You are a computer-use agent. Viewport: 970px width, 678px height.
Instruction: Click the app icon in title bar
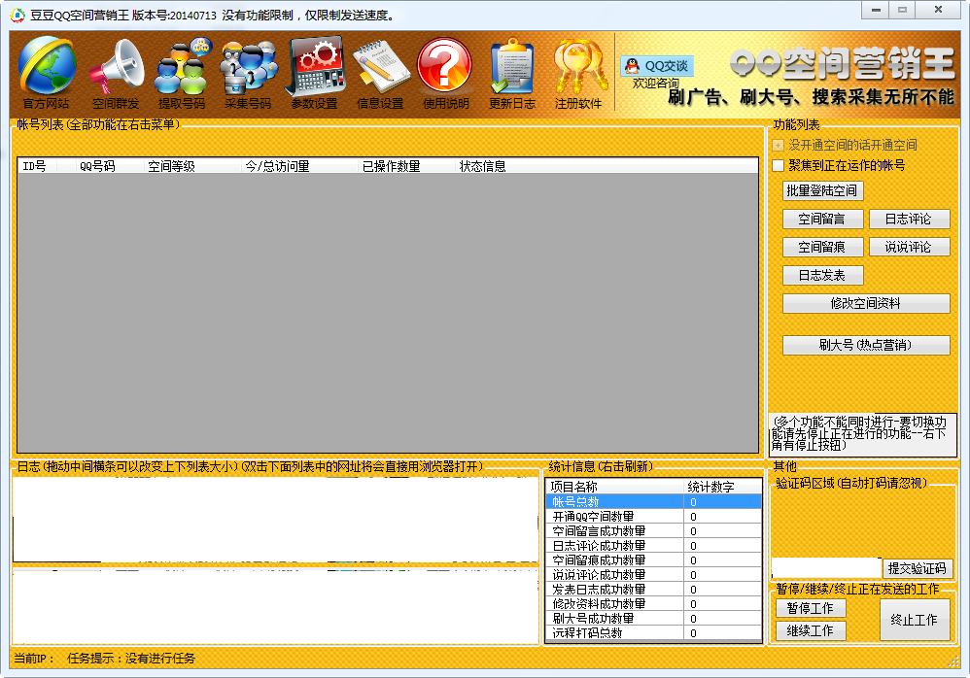[x=17, y=15]
